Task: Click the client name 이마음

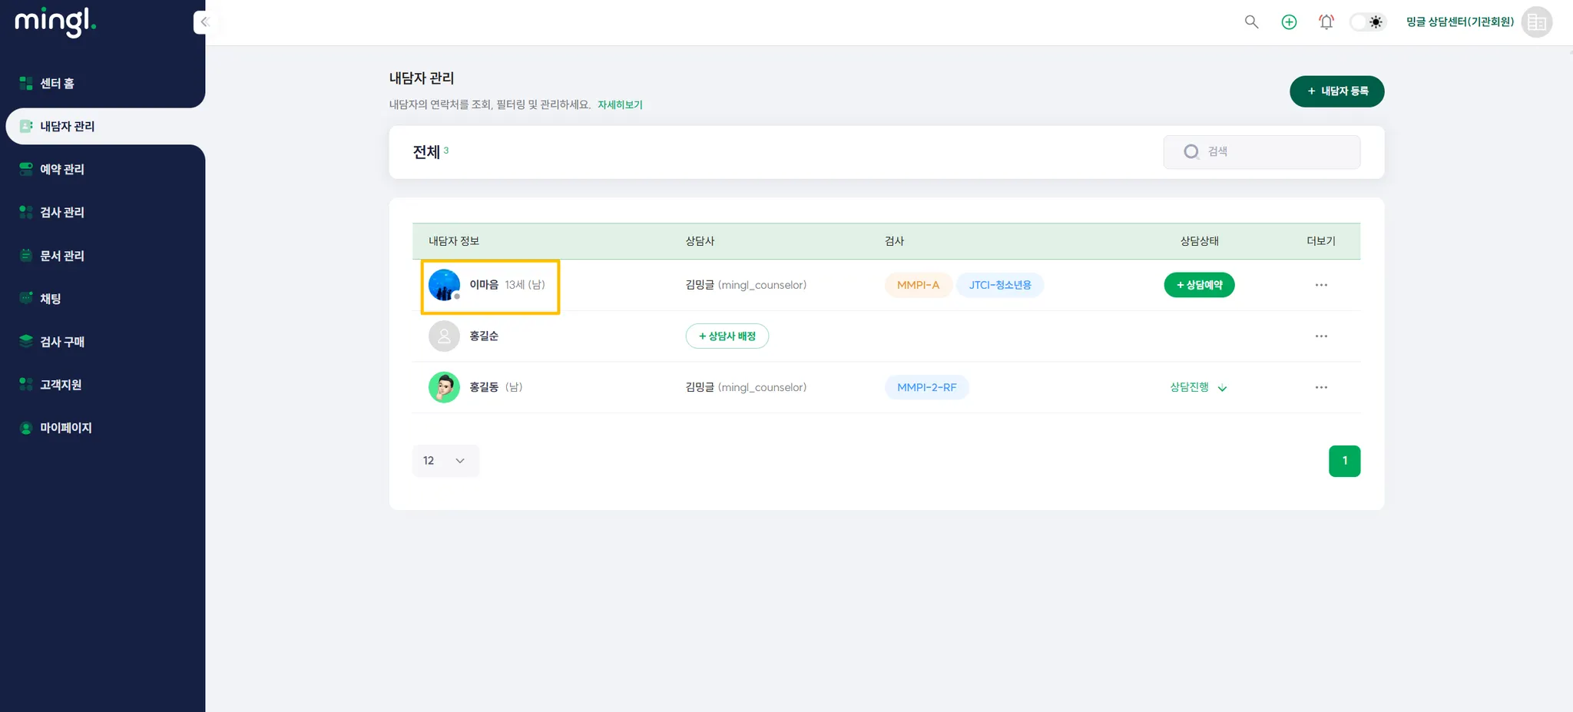Action: point(484,285)
